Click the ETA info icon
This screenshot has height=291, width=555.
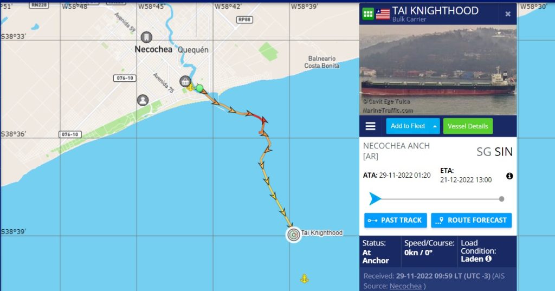509,176
